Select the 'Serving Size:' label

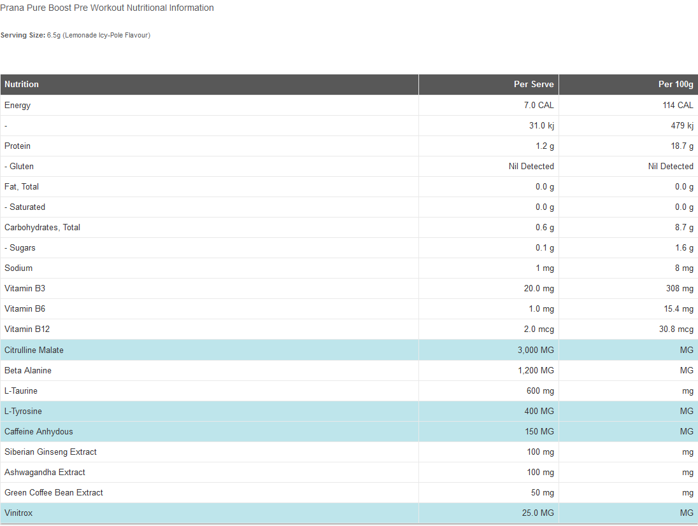tap(23, 35)
